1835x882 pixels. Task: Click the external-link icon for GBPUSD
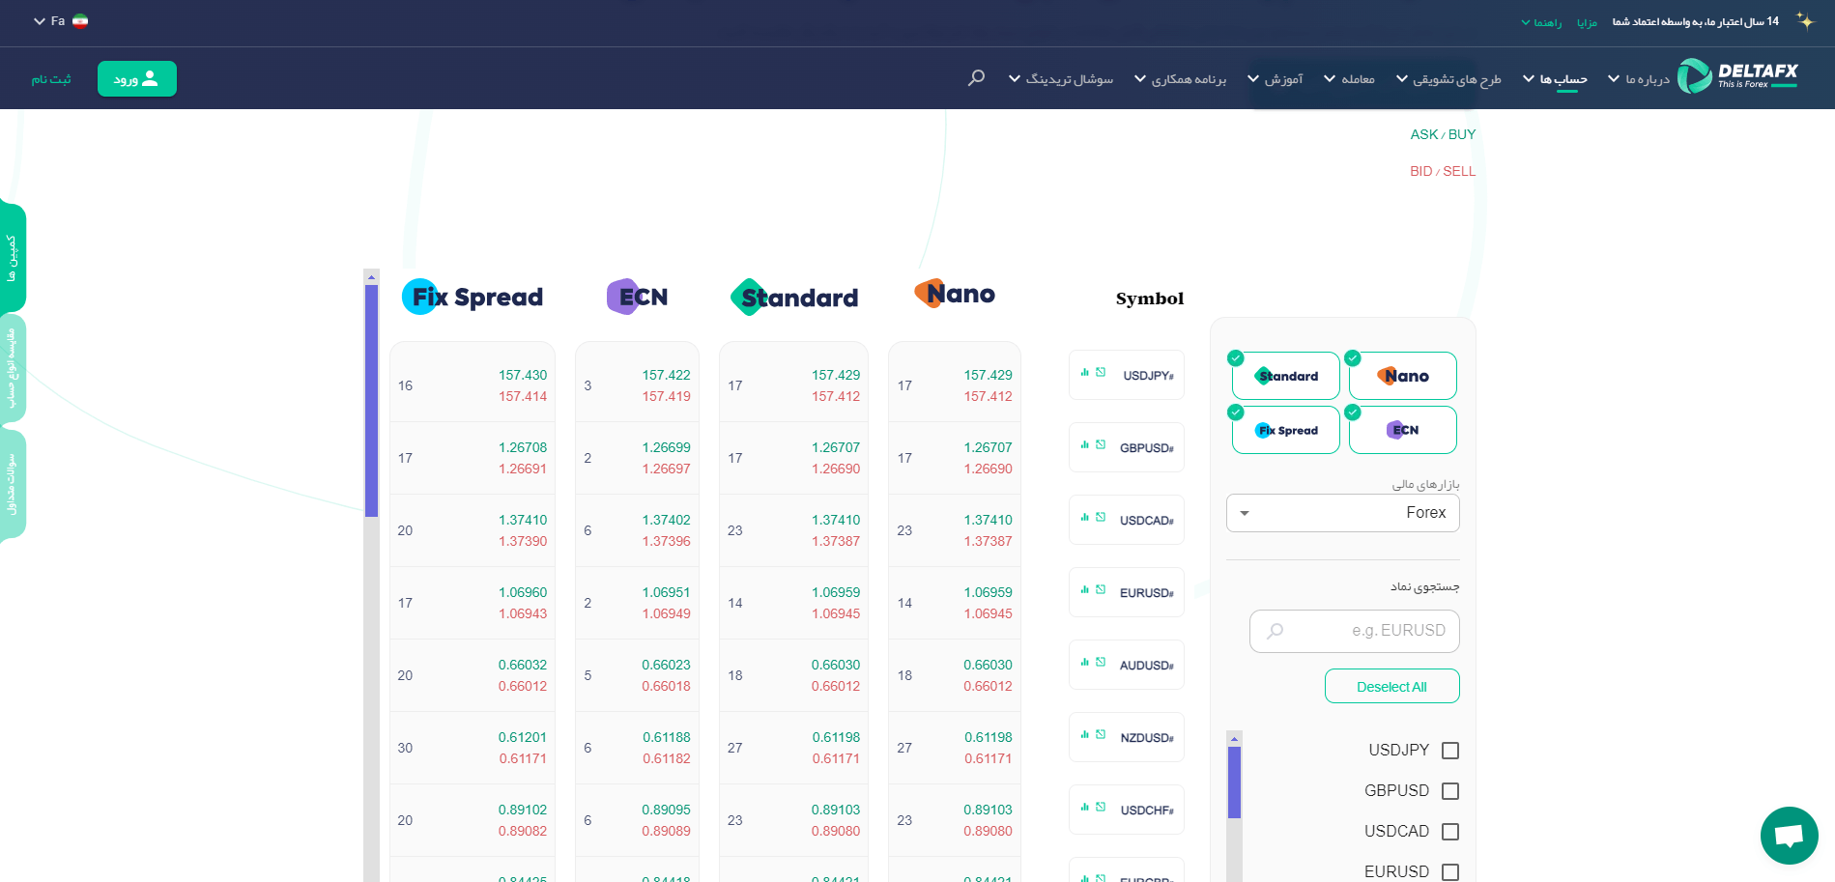[1101, 444]
